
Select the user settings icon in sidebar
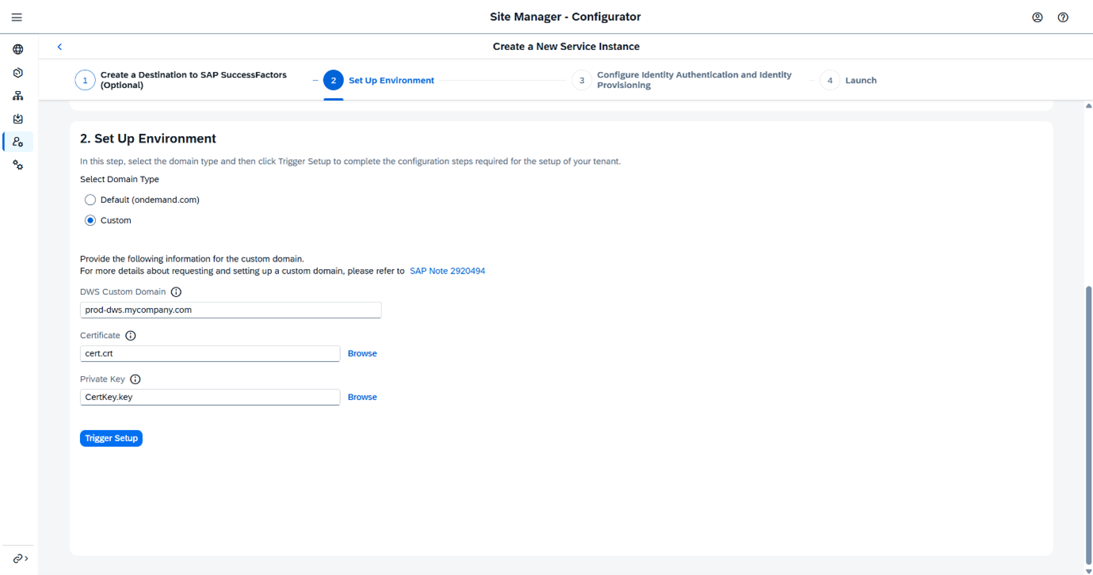[17, 142]
